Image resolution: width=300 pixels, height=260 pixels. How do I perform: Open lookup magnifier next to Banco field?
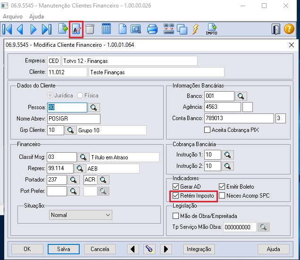pyautogui.click(x=241, y=96)
